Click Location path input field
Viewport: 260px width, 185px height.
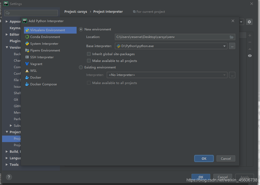[175, 37]
